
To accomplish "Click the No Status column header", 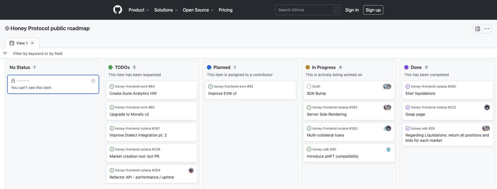I will (x=20, y=67).
